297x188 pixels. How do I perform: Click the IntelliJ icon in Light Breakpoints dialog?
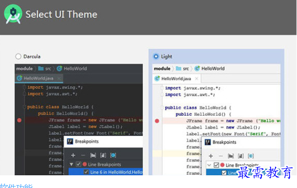click(208, 142)
